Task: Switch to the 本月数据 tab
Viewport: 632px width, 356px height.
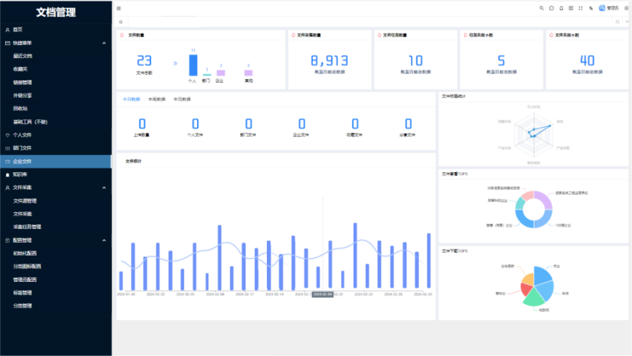Action: point(182,99)
